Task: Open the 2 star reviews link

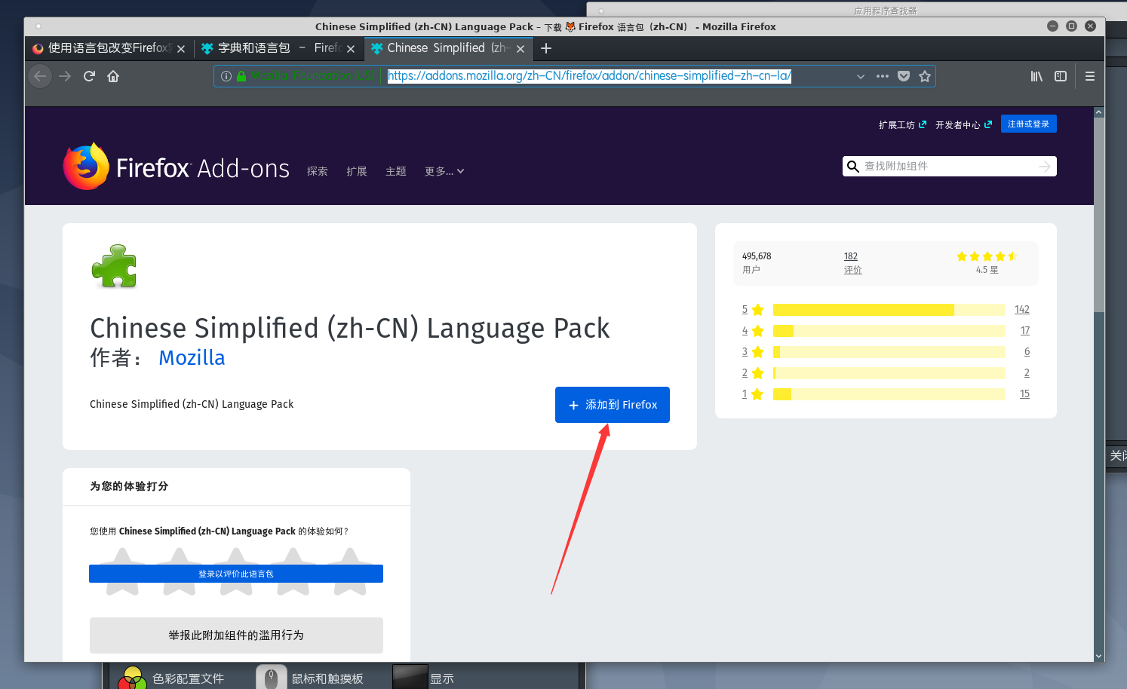Action: point(753,373)
